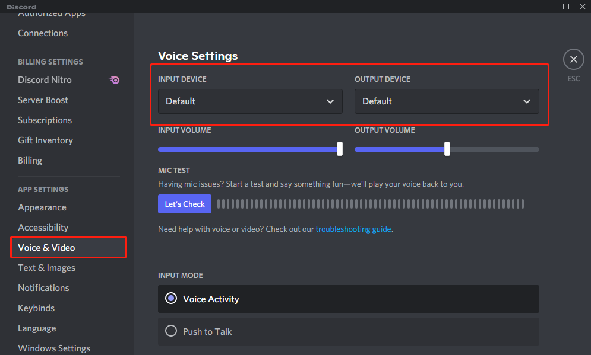Select Voice Activity input mode
Viewport: 591px width, 355px height.
click(348, 299)
